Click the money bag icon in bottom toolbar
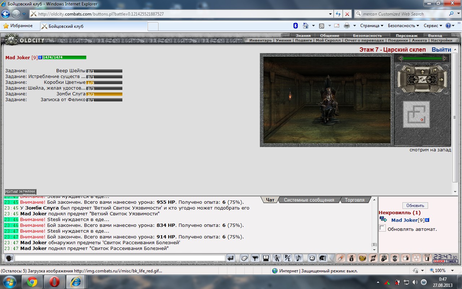 coord(351,258)
